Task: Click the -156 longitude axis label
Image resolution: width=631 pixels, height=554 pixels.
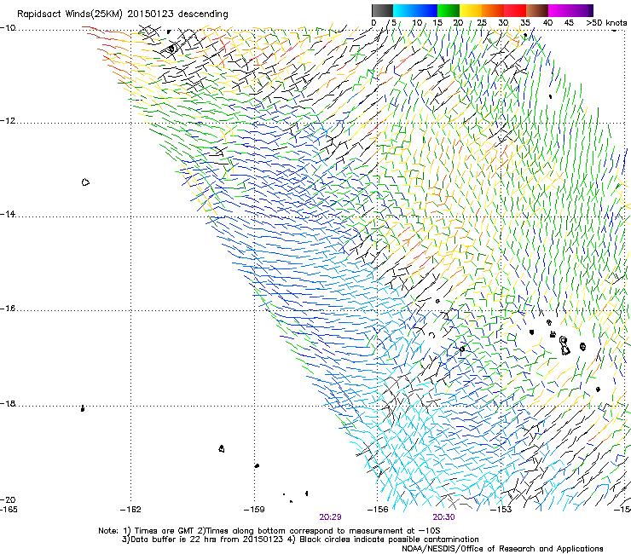Action: (x=378, y=510)
